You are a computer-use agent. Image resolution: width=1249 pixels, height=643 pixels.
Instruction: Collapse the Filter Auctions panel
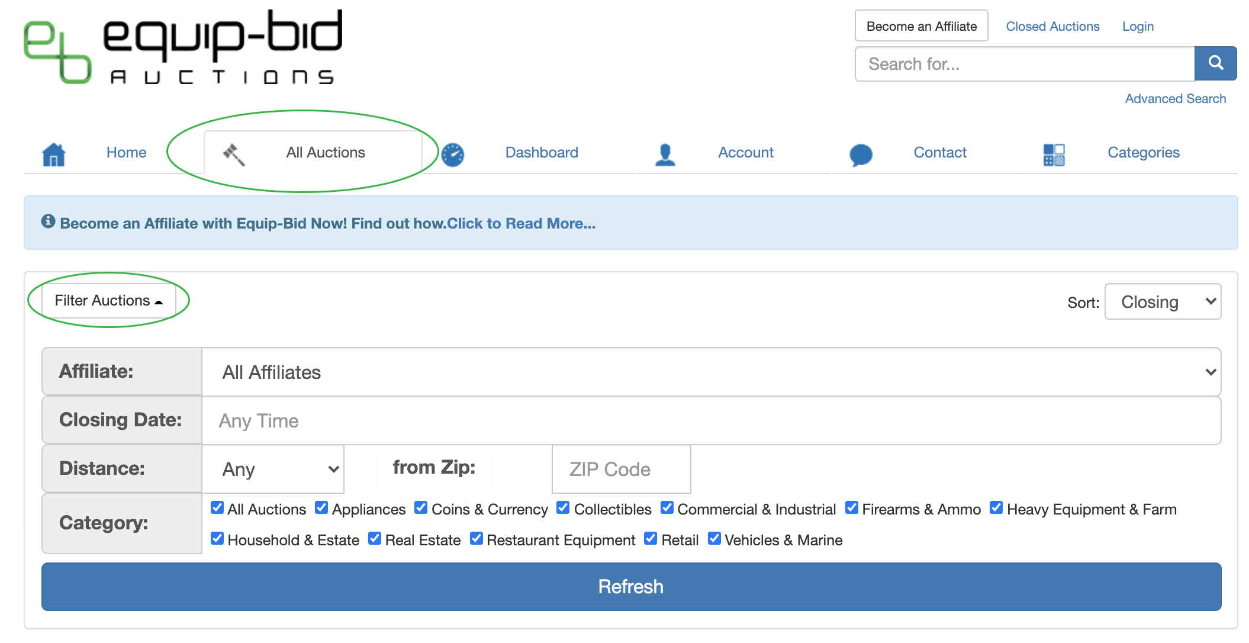pos(108,301)
